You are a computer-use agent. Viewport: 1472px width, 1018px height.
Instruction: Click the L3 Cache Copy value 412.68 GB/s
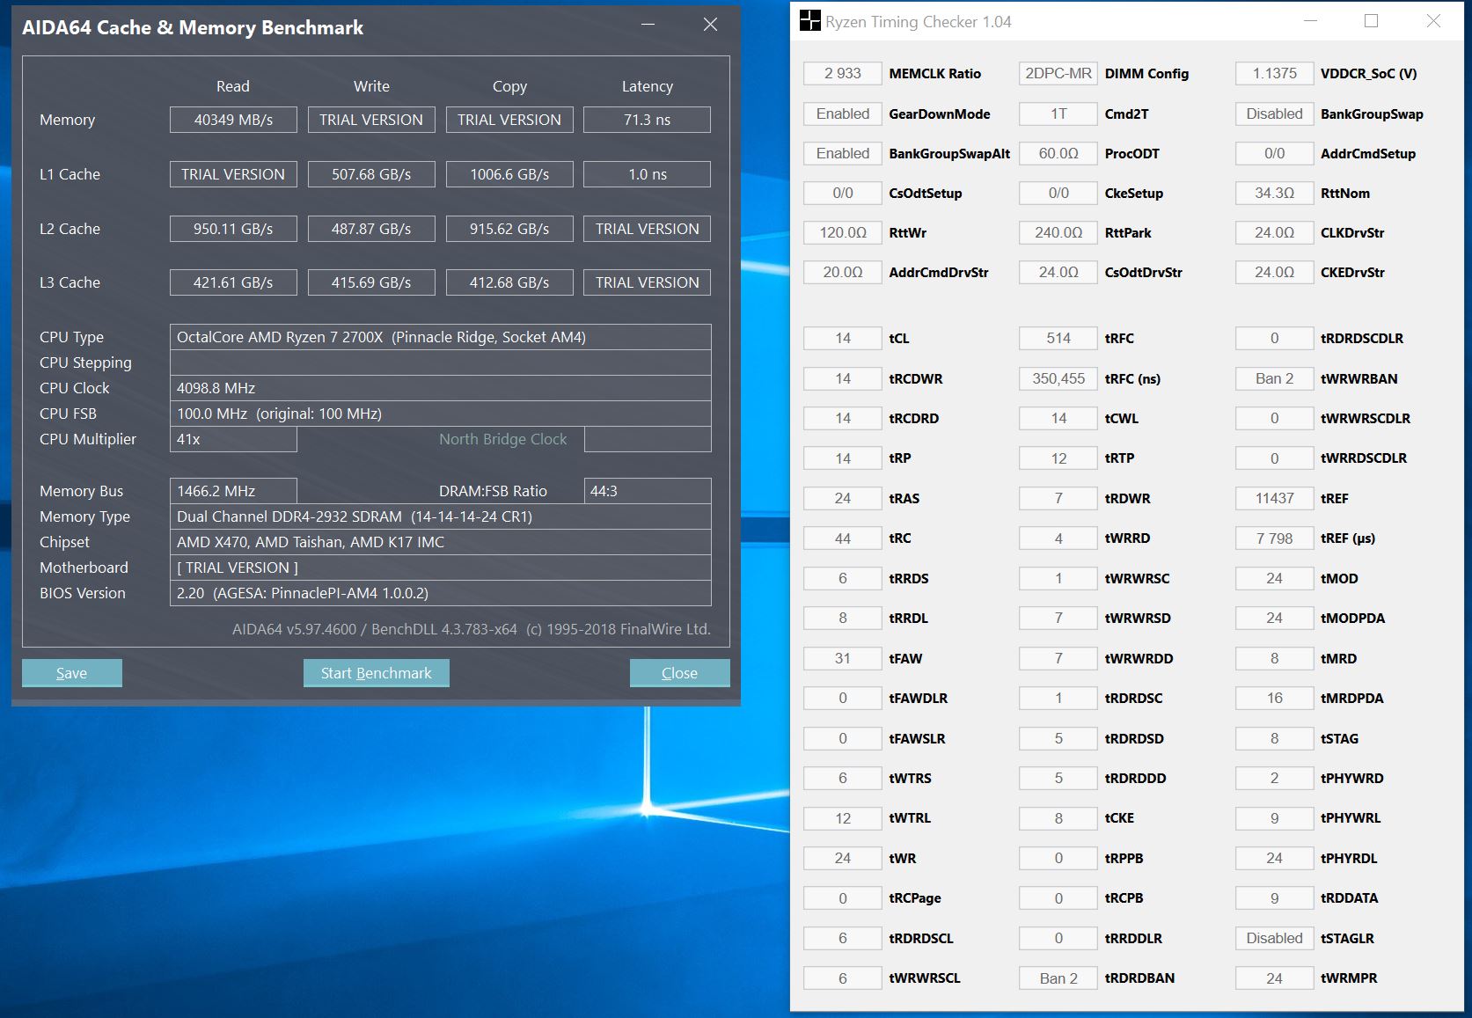pyautogui.click(x=509, y=282)
